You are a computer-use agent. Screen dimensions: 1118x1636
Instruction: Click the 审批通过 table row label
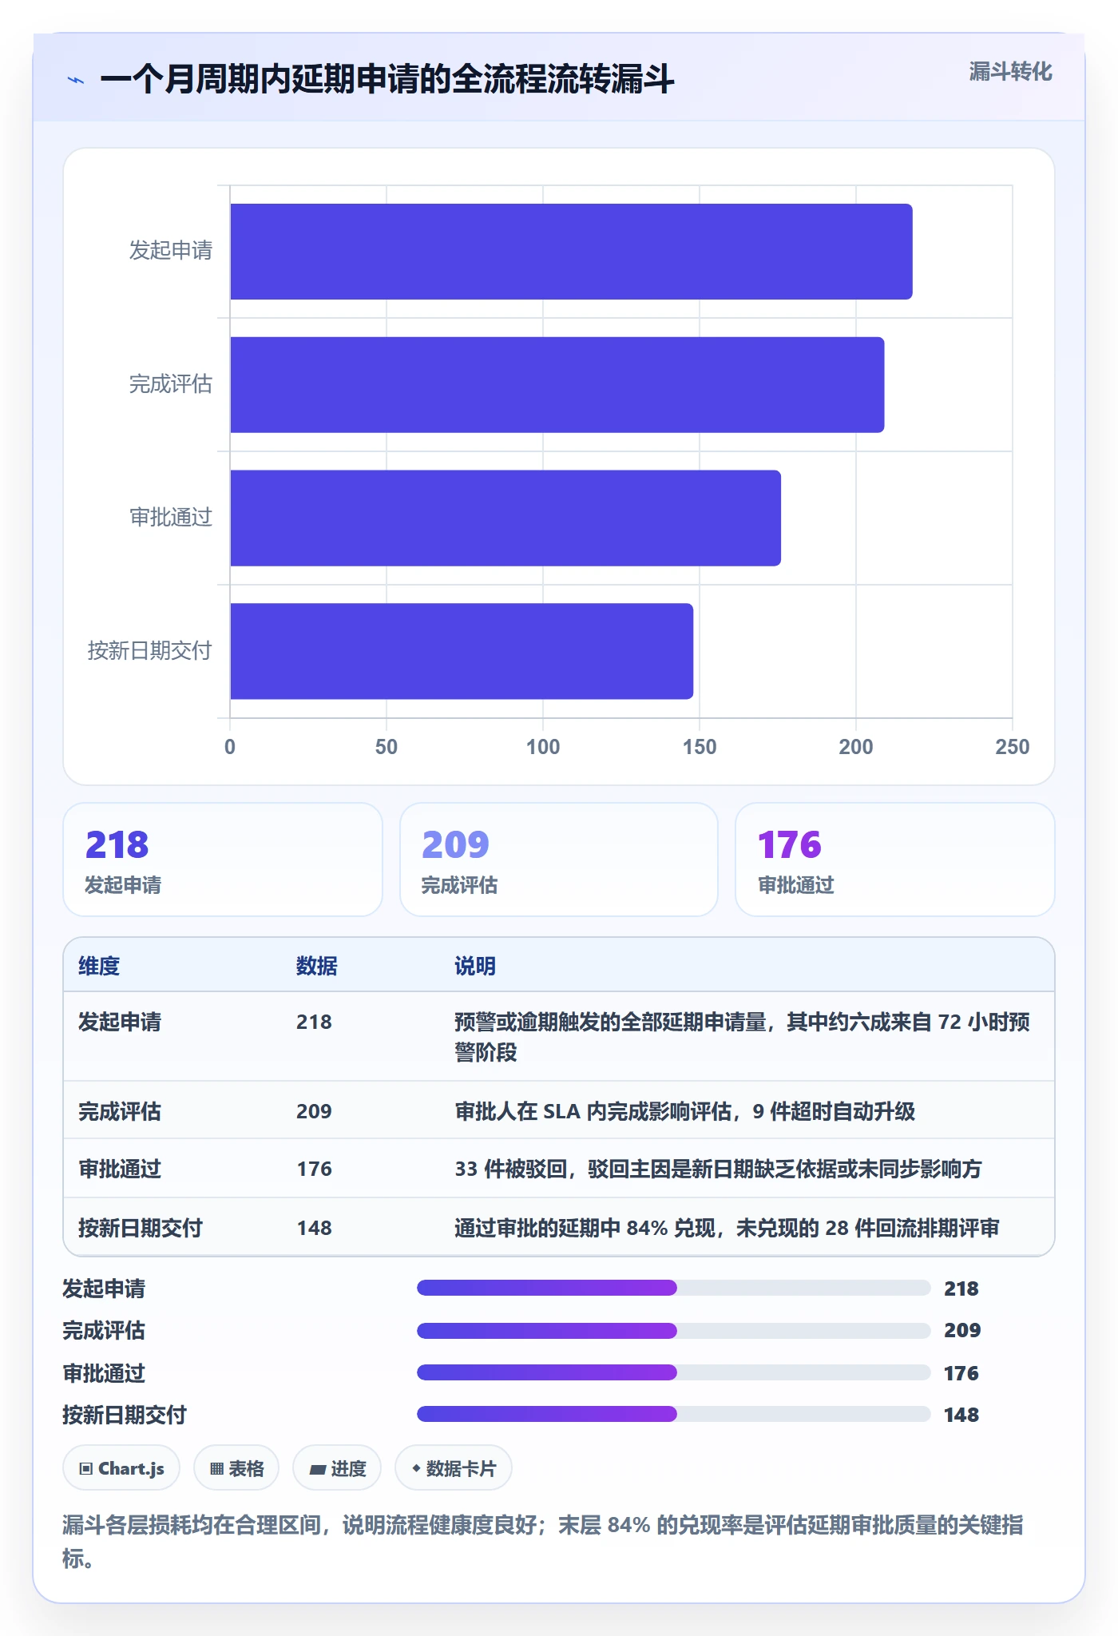coord(120,1169)
